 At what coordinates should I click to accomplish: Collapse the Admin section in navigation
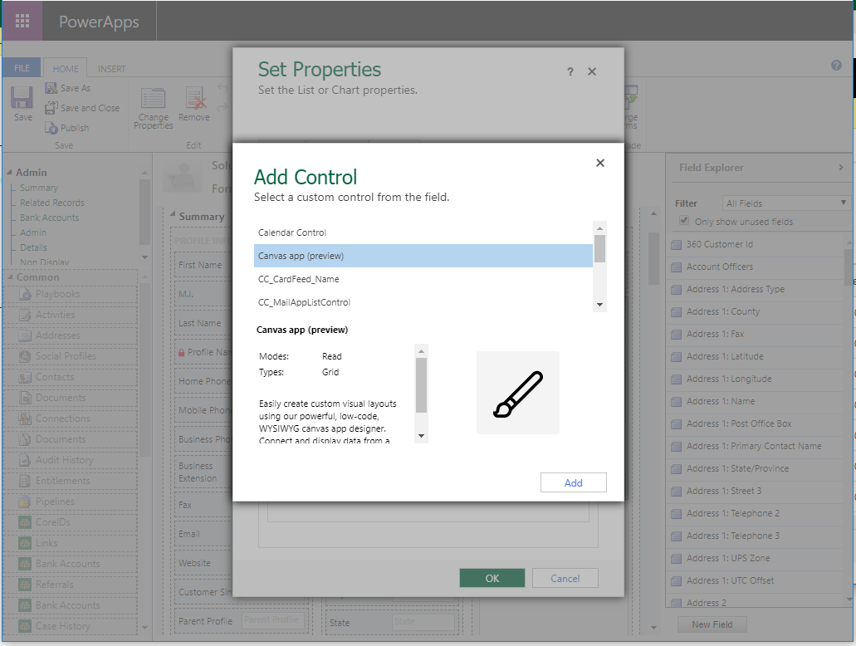point(10,173)
